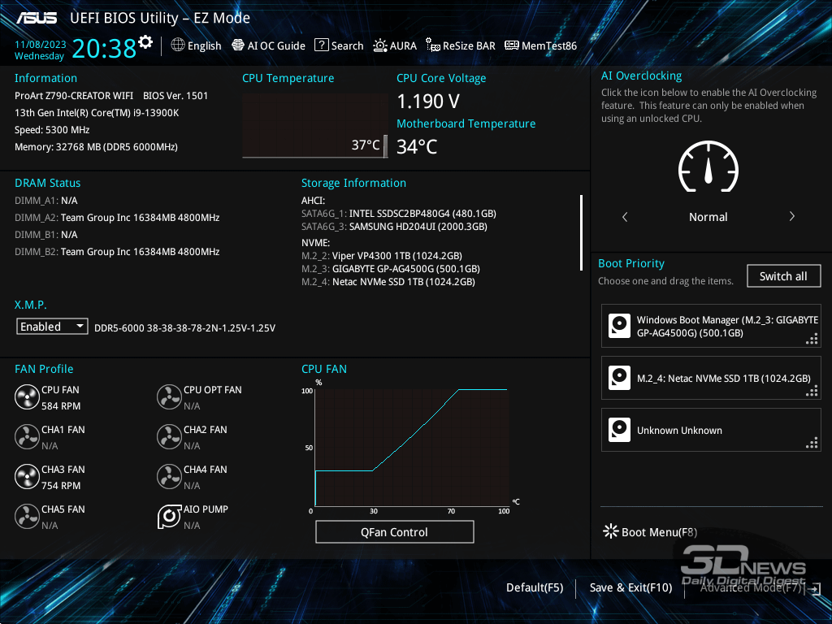Grab drag handle on Unknown Unknown entry
832x624 pixels.
(x=812, y=443)
